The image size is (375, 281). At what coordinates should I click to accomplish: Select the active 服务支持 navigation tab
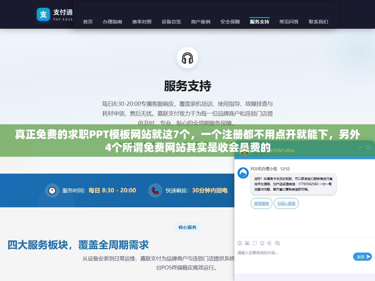(260, 22)
